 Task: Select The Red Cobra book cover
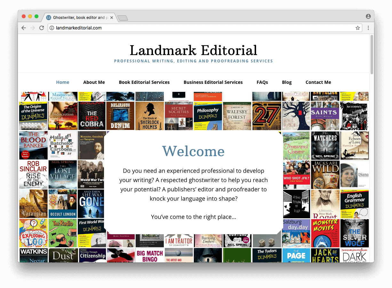(x=92, y=116)
